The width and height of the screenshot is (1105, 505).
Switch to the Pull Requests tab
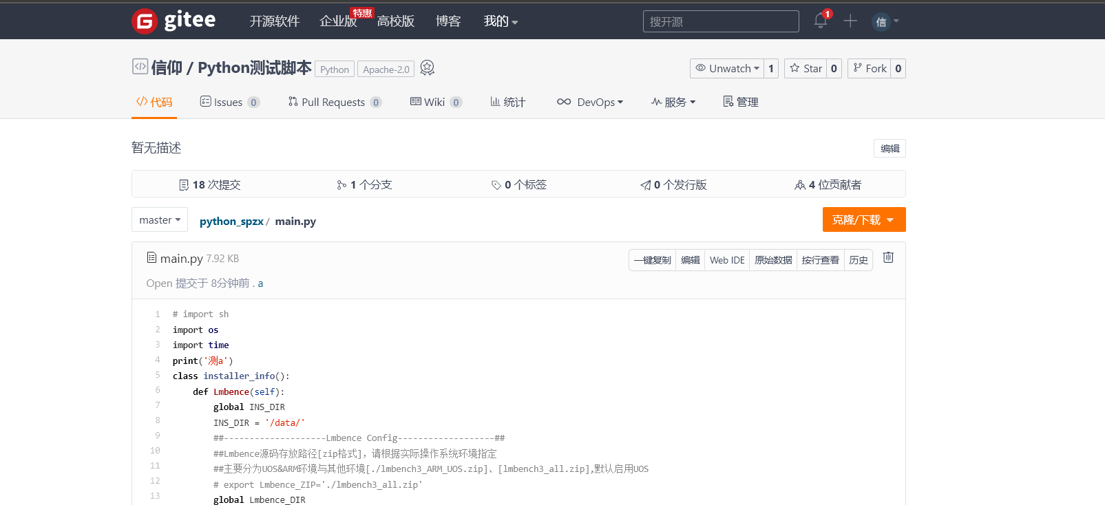pyautogui.click(x=335, y=102)
